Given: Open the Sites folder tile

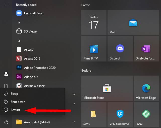Looking at the screenshot, I should pyautogui.click(x=94, y=114).
